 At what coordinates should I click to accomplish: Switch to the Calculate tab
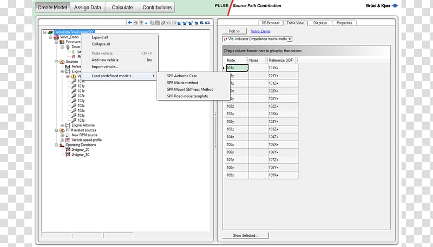122,8
